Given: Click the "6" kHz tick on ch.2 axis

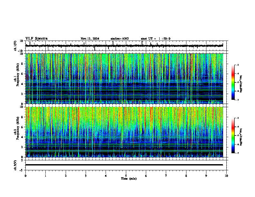Looking at the screenshot, I should (x=22, y=127).
